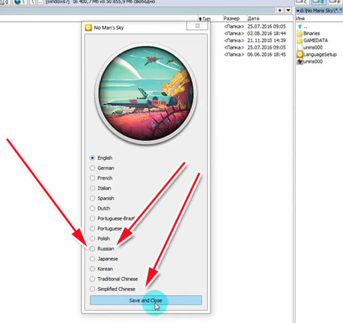The height and width of the screenshot is (323, 343).
Task: Sort file list by Дата column
Action: pyautogui.click(x=253, y=19)
